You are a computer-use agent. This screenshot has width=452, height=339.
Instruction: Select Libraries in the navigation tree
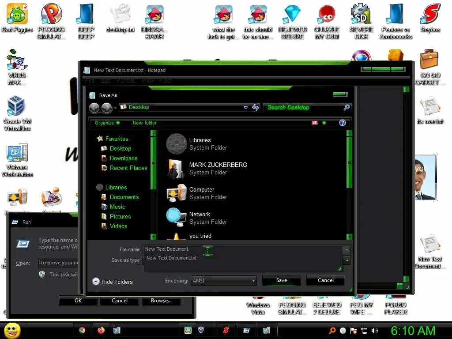[x=112, y=187]
